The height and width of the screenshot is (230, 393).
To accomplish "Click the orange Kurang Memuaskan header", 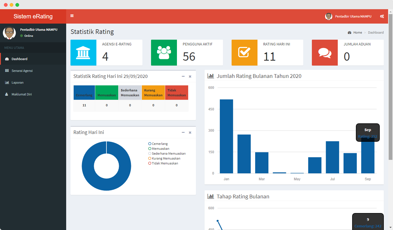I will (x=153, y=93).
